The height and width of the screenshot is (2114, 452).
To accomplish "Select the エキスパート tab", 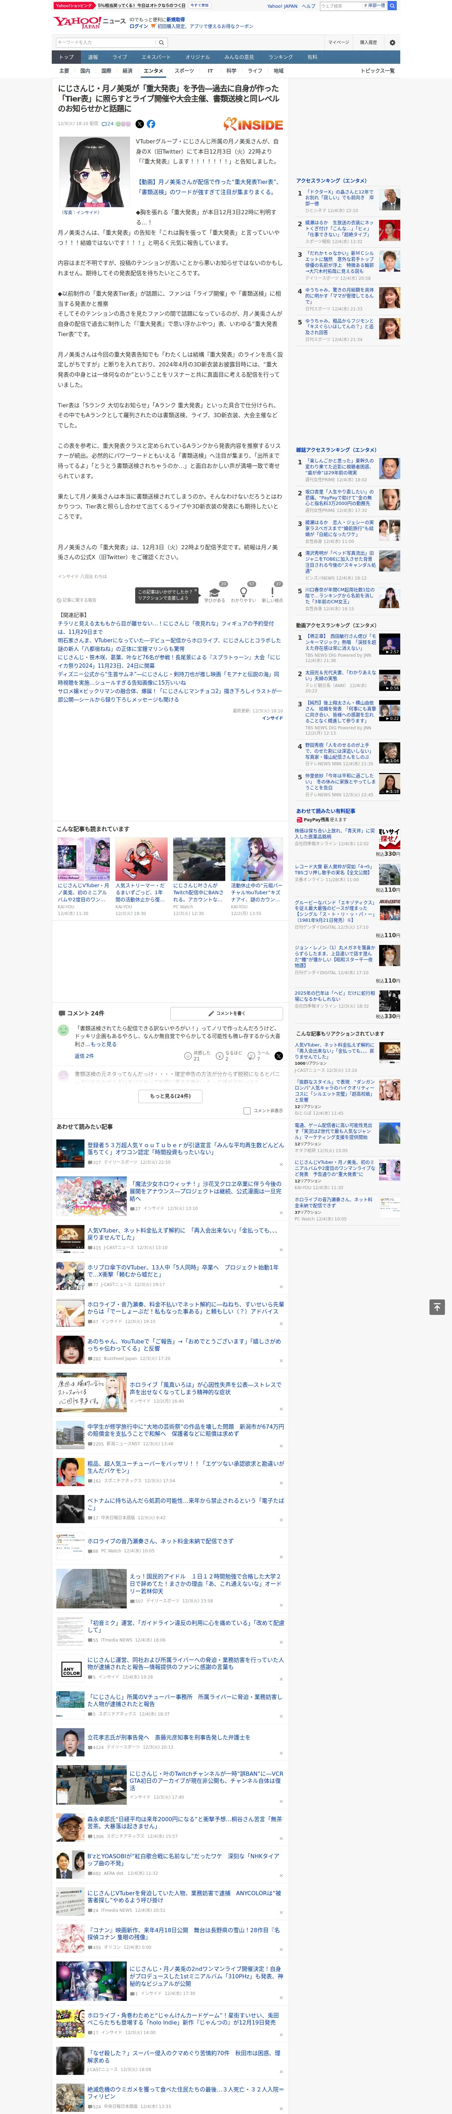I will 156,57.
